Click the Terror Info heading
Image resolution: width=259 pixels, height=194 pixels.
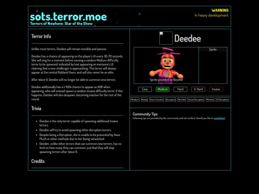(x=41, y=36)
